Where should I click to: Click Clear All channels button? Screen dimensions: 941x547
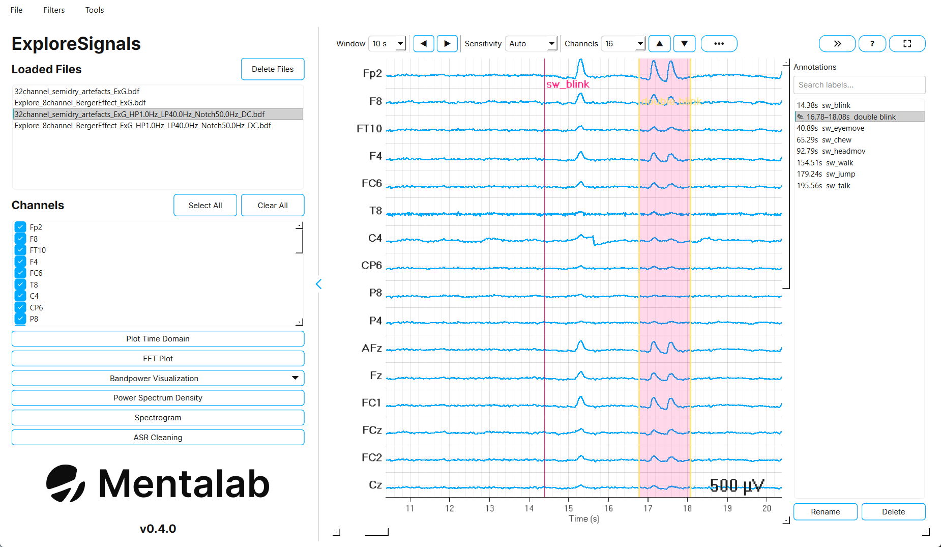(x=273, y=205)
